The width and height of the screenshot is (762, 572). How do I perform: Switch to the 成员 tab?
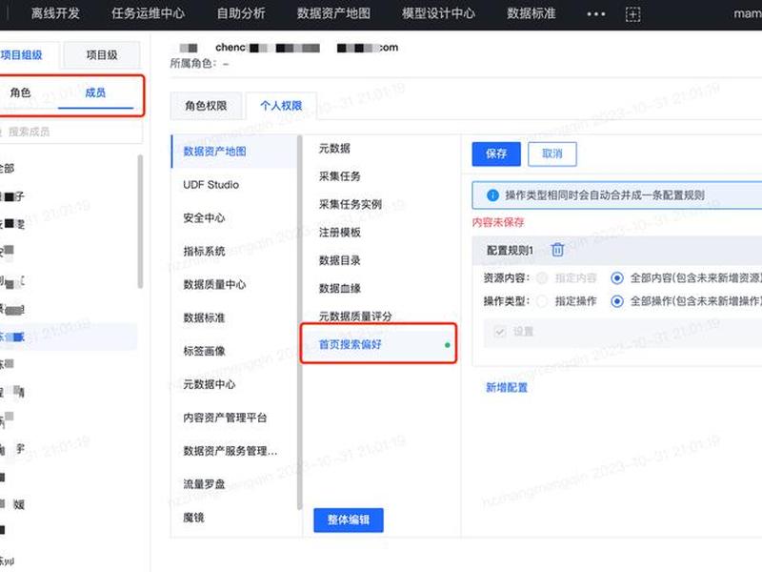click(95, 92)
